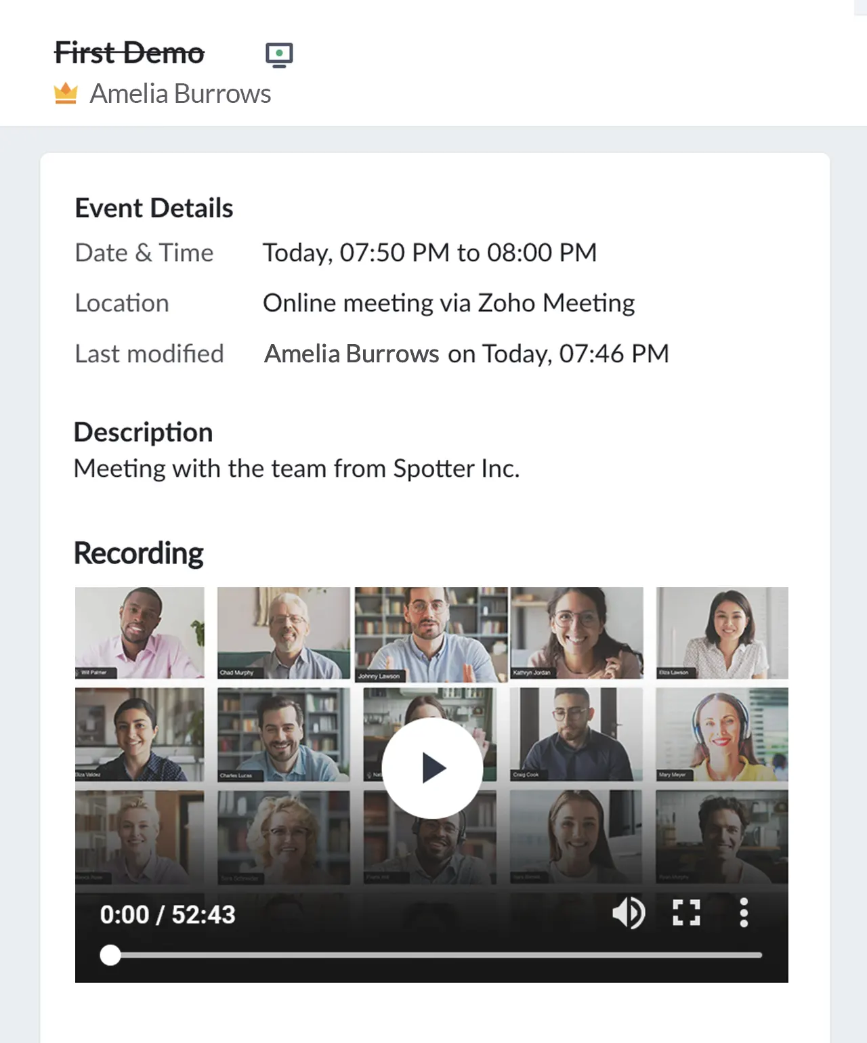Image resolution: width=867 pixels, height=1043 pixels.
Task: Click the Last modified label
Action: coord(149,354)
